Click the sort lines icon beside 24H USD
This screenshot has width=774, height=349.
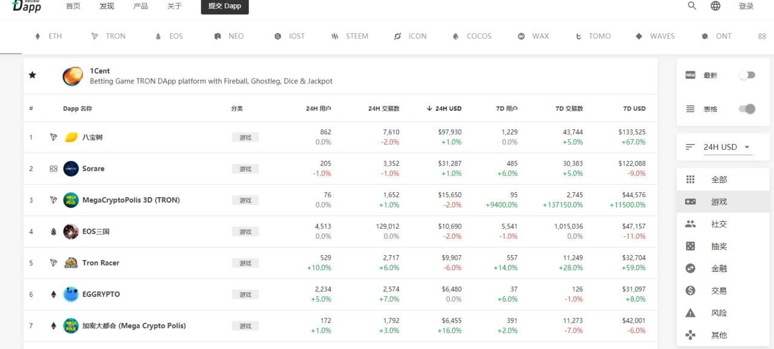pos(690,147)
